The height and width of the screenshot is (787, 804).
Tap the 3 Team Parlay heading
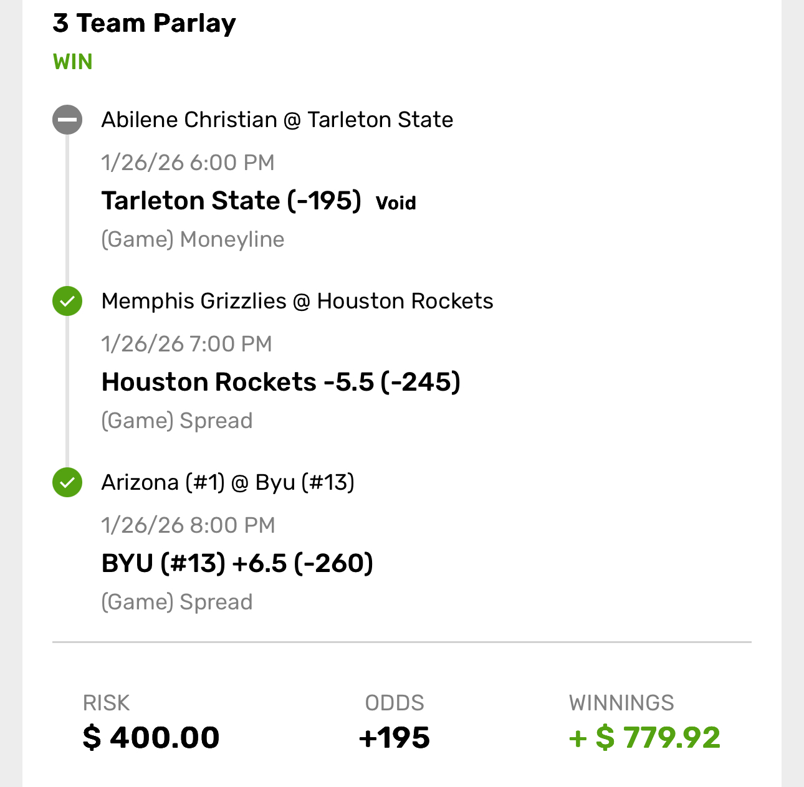145,24
